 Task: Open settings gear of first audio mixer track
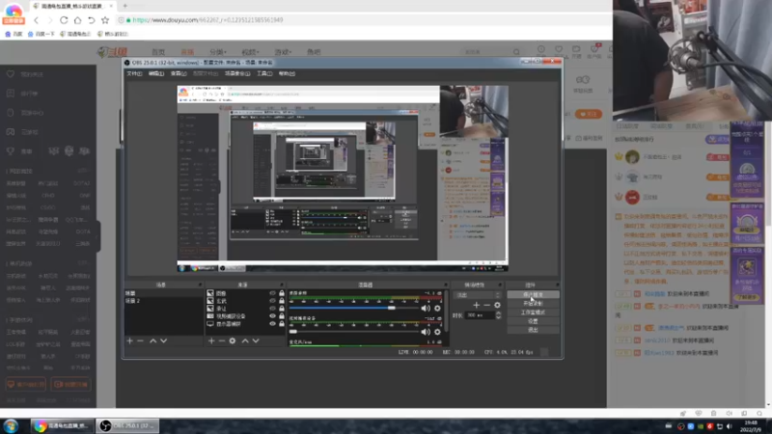[437, 308]
